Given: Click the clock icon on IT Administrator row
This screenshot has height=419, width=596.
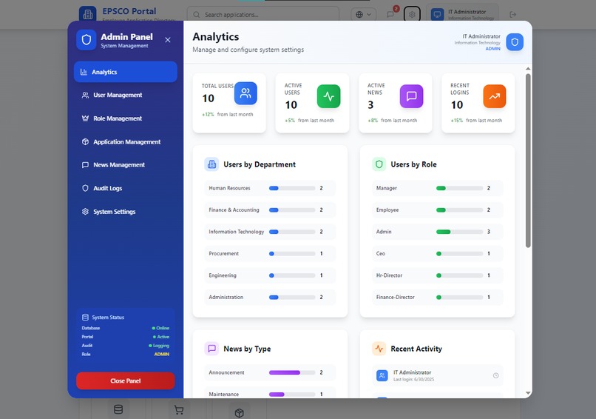Looking at the screenshot, I should [495, 375].
